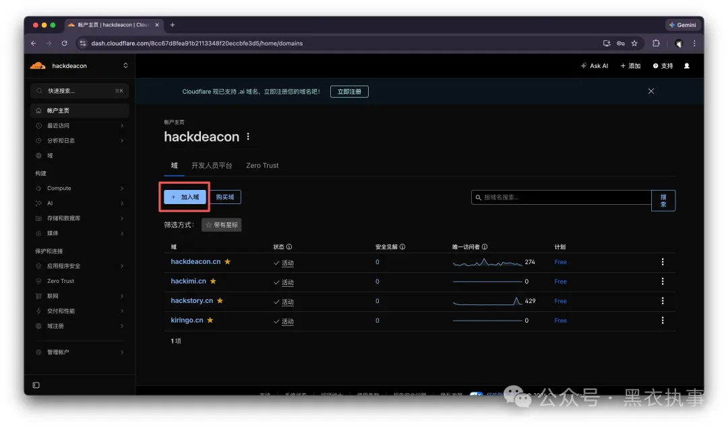The height and width of the screenshot is (427, 728).
Task: Open hackdeacon account options three-dot menu
Action: tap(248, 137)
